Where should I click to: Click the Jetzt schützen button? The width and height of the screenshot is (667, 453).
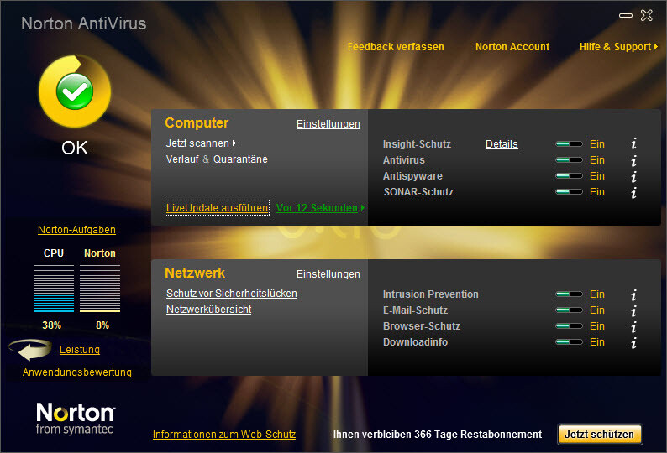[x=600, y=435]
